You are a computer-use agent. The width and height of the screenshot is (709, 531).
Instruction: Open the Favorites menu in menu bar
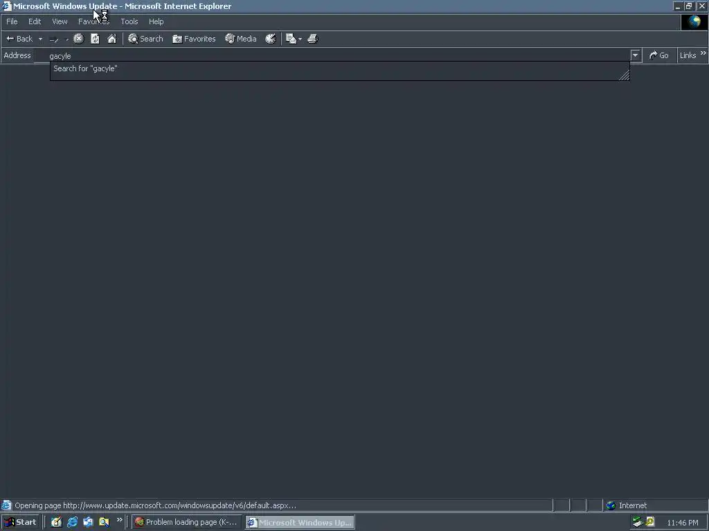click(x=93, y=21)
